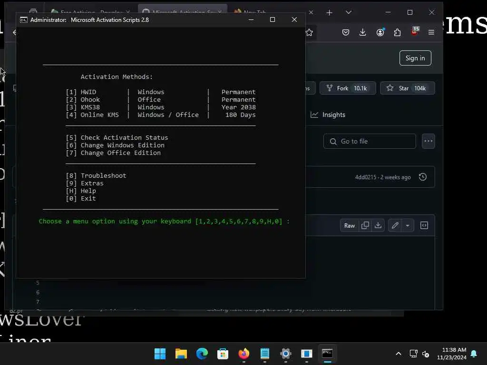Open the Firefox downloads panel icon
Image resolution: width=487 pixels, height=365 pixels.
click(x=362, y=32)
